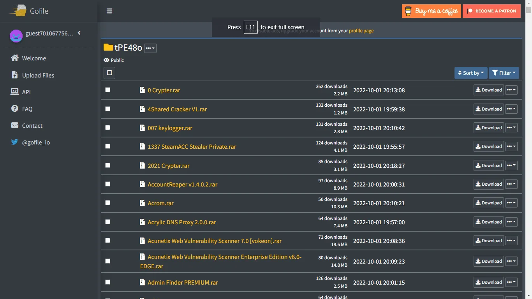Viewport: 532px width, 299px height.
Task: Click the 2022-10-01 20:08:36 timestamp
Action: pos(379,241)
